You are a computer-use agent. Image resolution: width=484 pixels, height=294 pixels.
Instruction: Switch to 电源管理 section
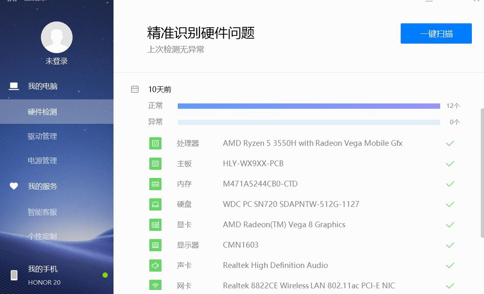pyautogui.click(x=43, y=160)
